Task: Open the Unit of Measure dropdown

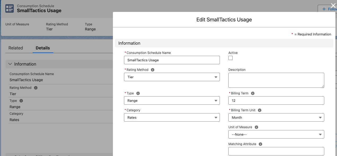Action: pyautogui.click(x=276, y=134)
